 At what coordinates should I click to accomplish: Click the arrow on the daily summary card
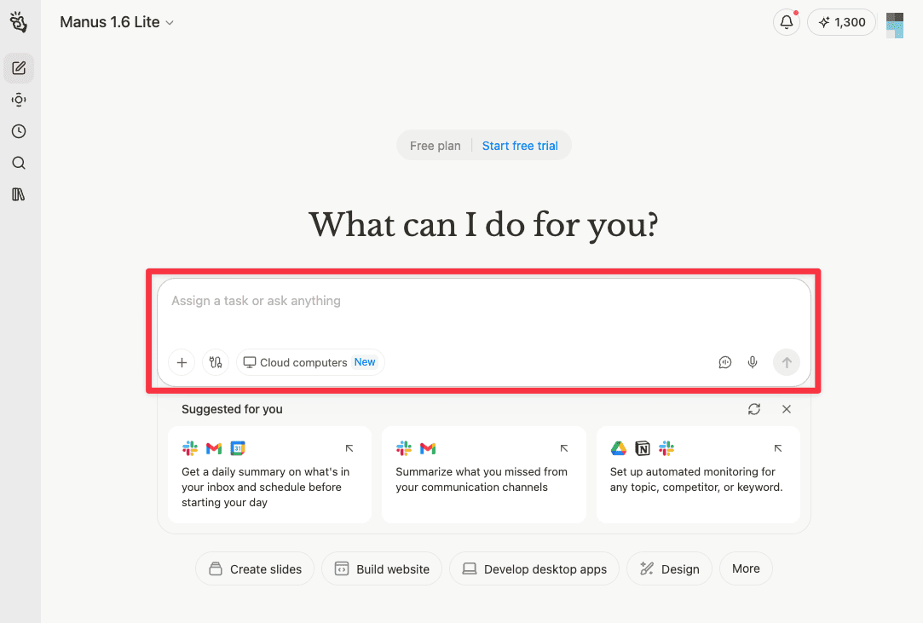tap(349, 448)
